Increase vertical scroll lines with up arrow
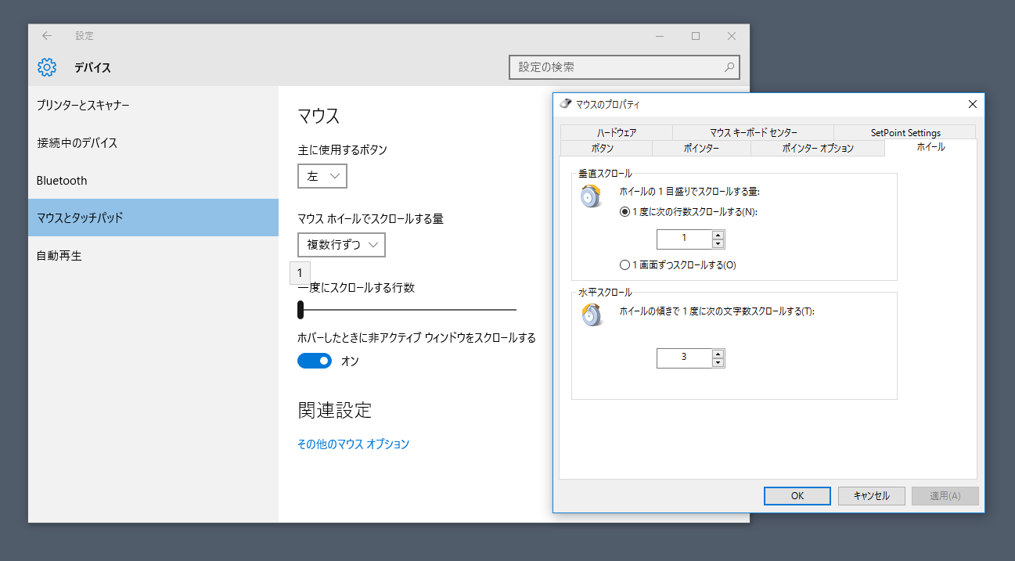The image size is (1015, 561). pyautogui.click(x=718, y=235)
